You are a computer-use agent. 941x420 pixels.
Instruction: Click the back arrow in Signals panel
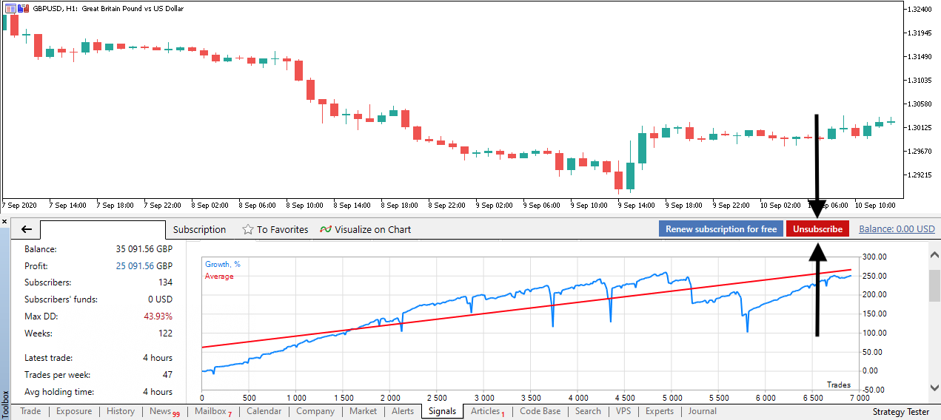(x=27, y=229)
